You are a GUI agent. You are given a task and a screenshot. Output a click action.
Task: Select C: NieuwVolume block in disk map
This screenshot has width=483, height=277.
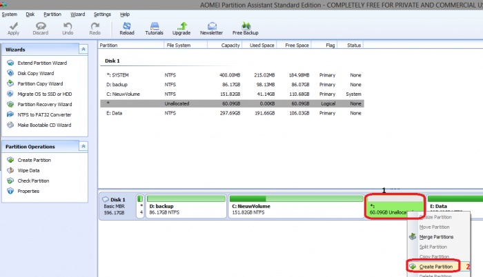pos(296,206)
